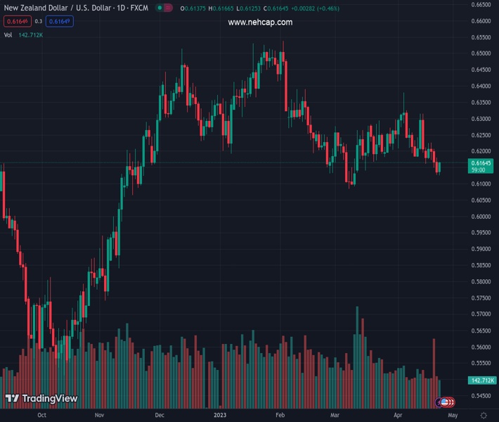Click the TradingView logo

(41, 399)
